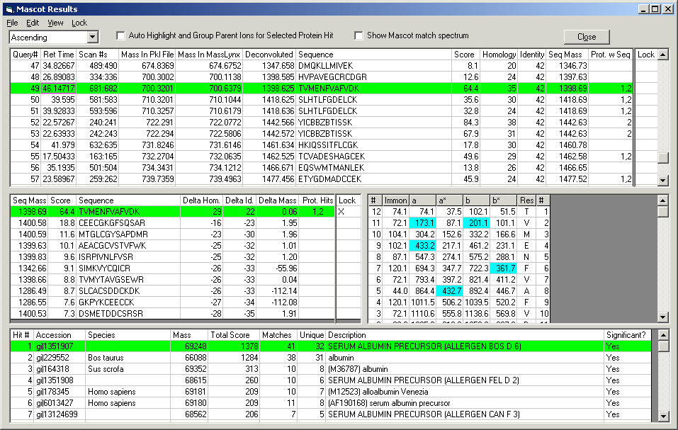Open the View menu
Screen dimensions: 678x430
(x=55, y=23)
